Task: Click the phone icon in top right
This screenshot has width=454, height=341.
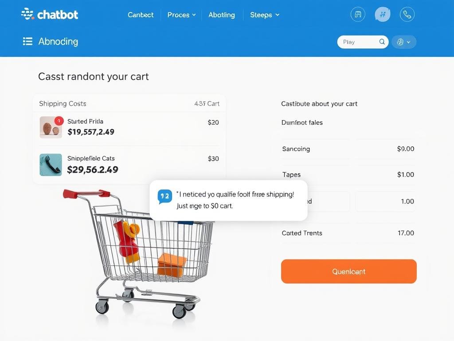Action: coord(407,14)
